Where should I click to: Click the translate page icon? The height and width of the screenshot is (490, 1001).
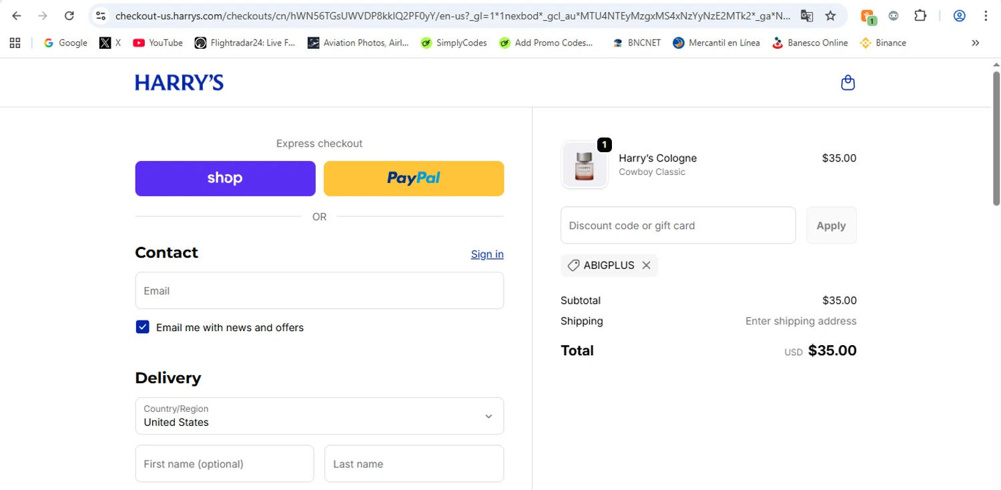tap(807, 15)
